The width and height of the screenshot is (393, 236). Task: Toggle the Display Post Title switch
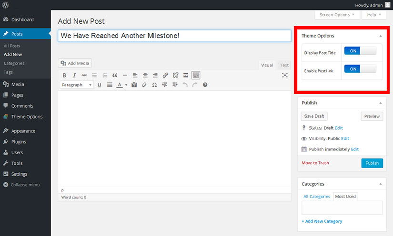click(360, 51)
